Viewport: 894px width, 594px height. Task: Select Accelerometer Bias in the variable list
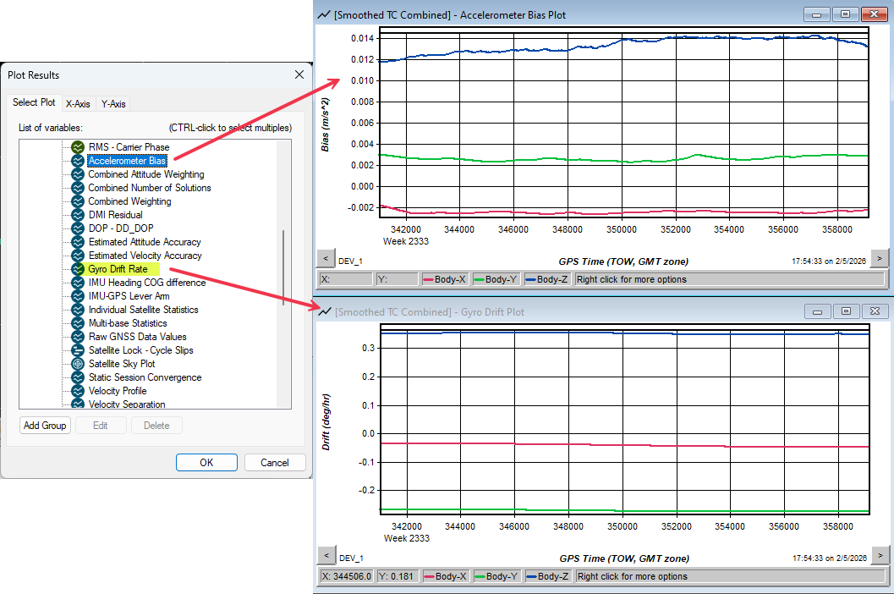(x=127, y=161)
